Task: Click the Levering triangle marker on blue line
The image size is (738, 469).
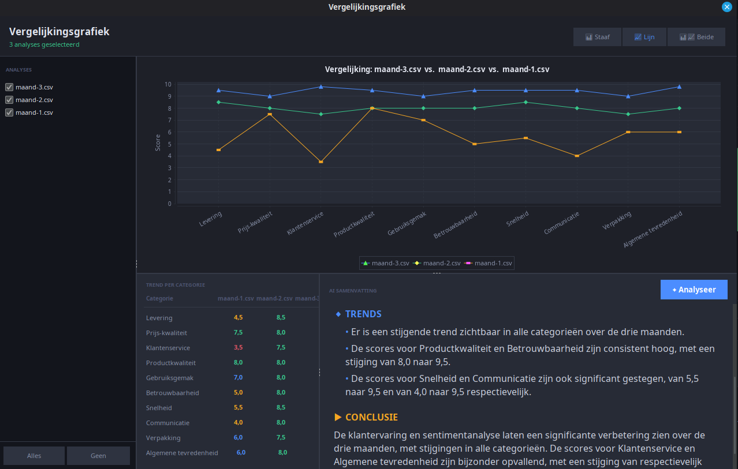Action: point(218,90)
